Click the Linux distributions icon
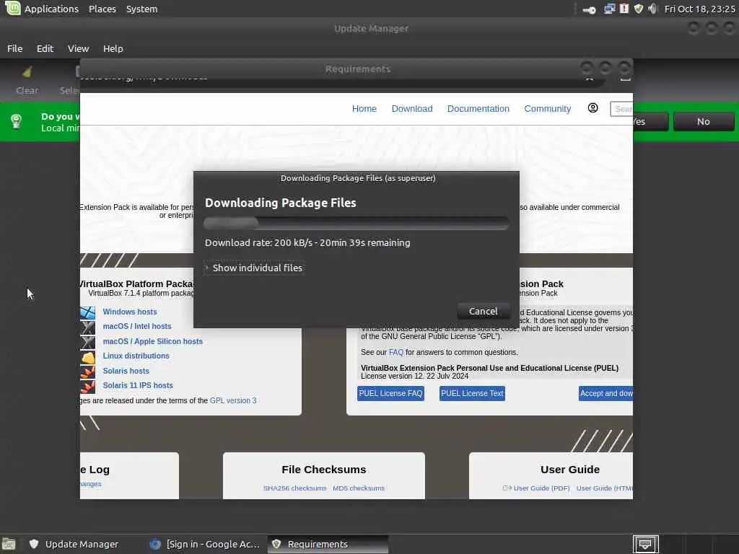The width and height of the screenshot is (739, 554). click(87, 358)
